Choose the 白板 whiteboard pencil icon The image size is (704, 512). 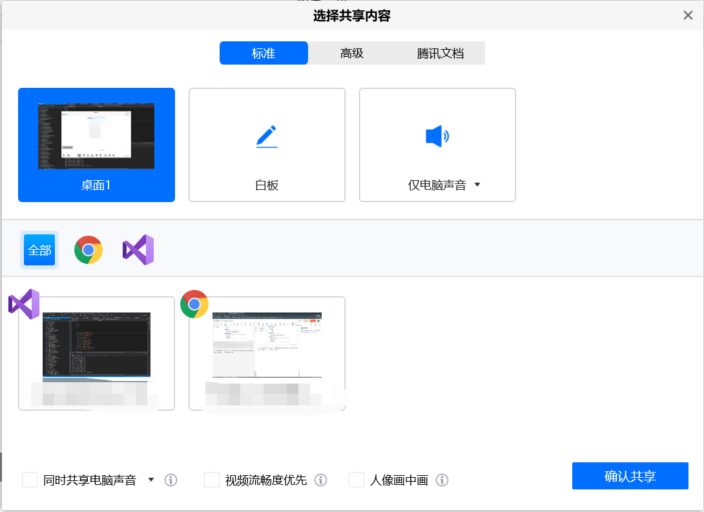coord(267,136)
